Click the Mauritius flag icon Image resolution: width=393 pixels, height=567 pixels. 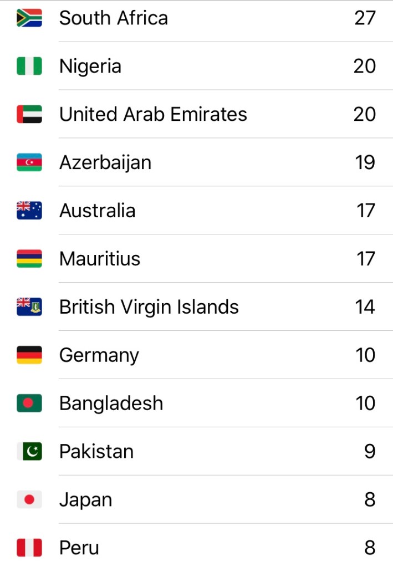29,259
